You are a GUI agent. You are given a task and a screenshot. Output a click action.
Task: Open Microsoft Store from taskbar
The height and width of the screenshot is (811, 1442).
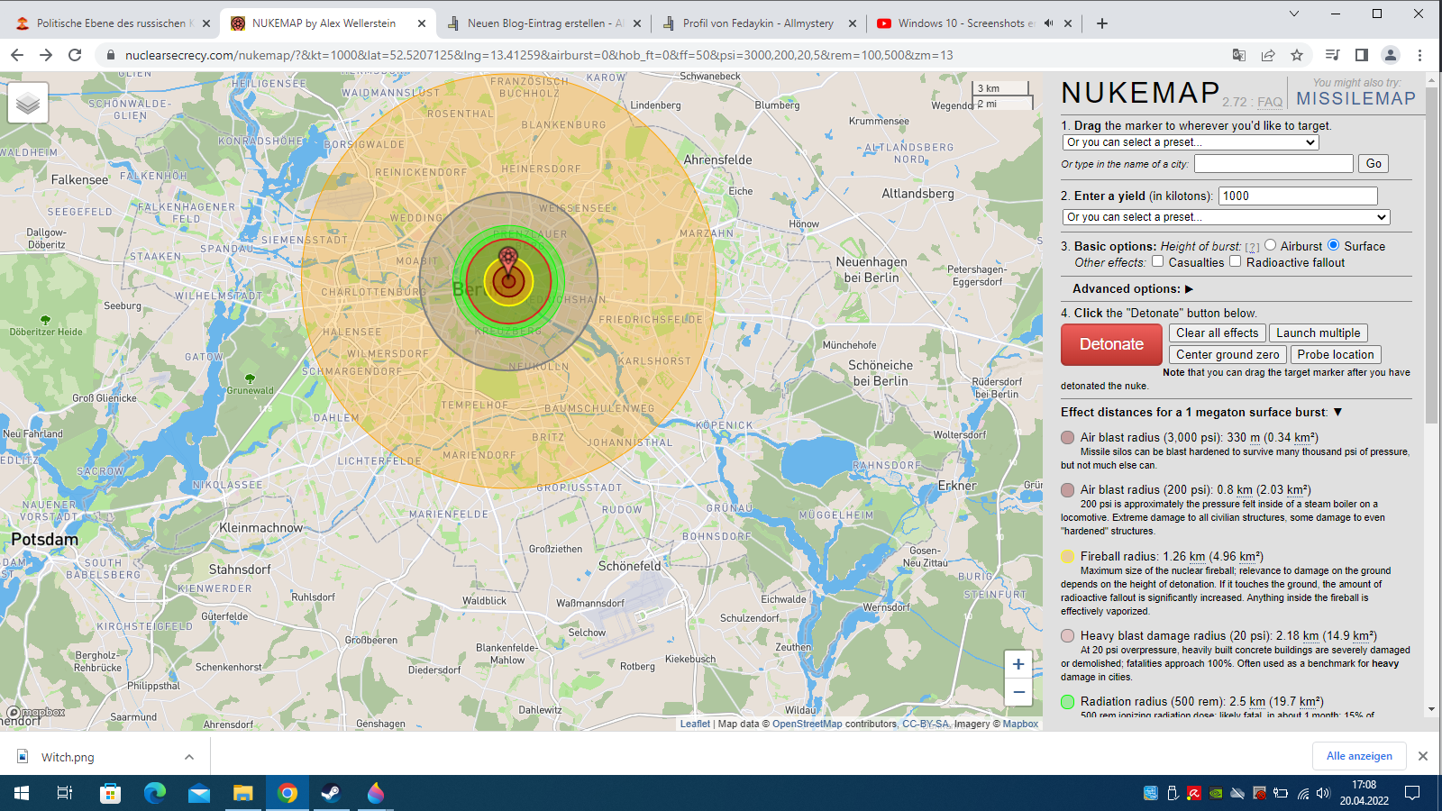click(110, 793)
